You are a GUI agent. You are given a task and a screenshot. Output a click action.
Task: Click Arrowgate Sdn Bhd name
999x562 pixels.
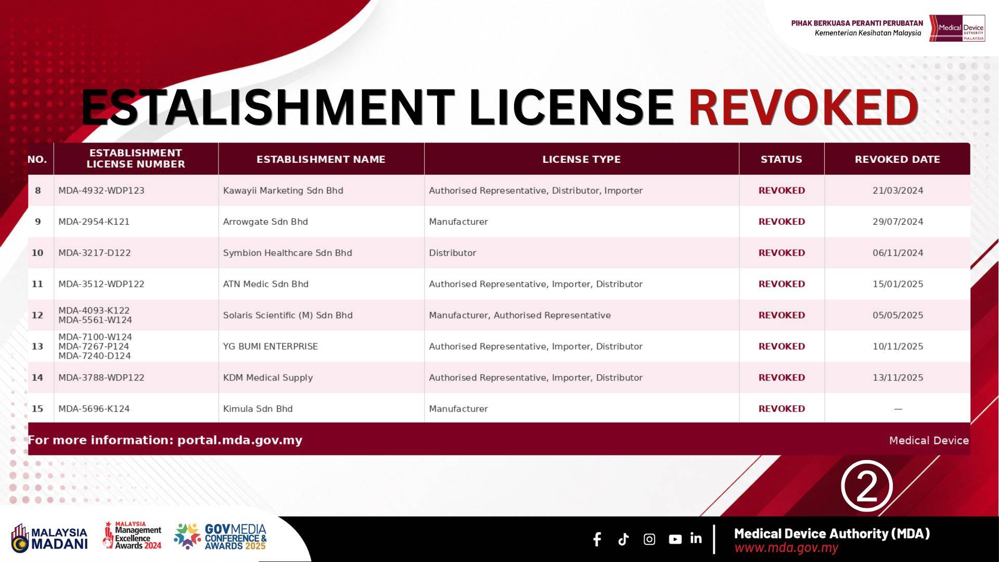(265, 222)
